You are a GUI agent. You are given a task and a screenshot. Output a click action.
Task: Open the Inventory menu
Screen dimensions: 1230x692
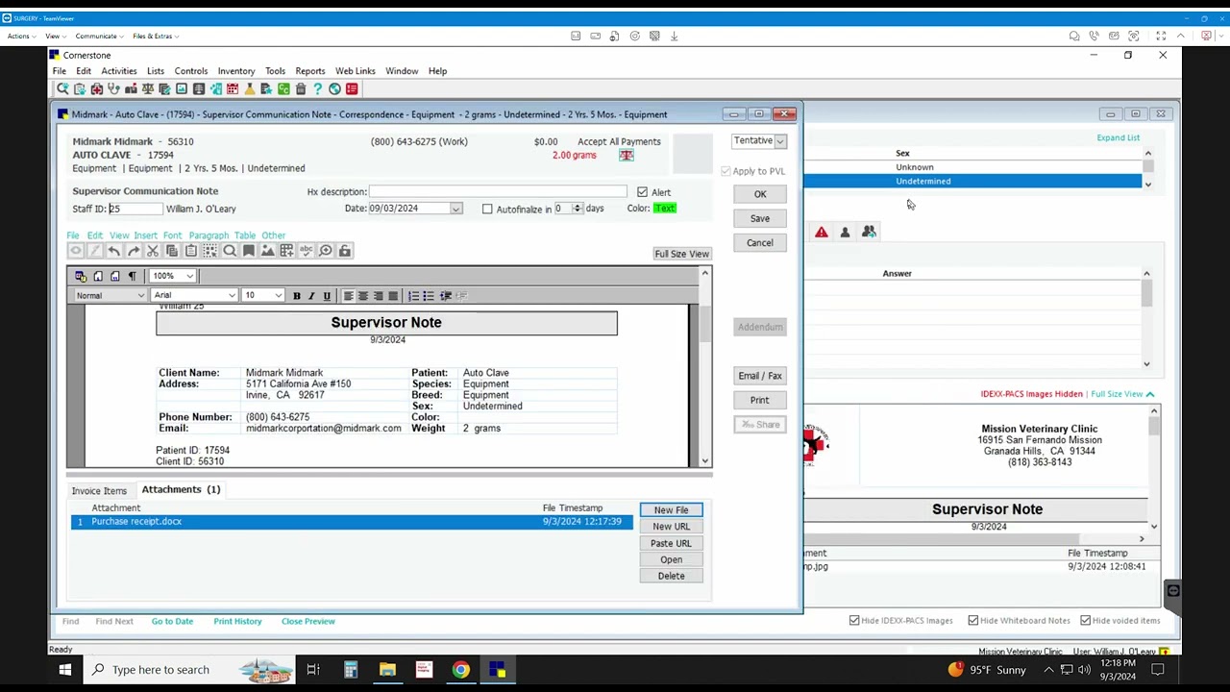236,71
